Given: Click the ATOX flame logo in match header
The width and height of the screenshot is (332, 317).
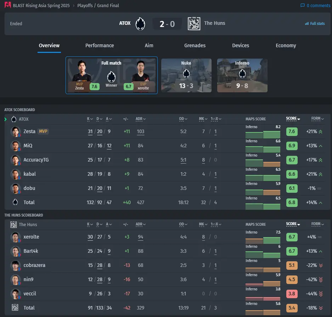Looking at the screenshot, I should pyautogui.click(x=140, y=24).
